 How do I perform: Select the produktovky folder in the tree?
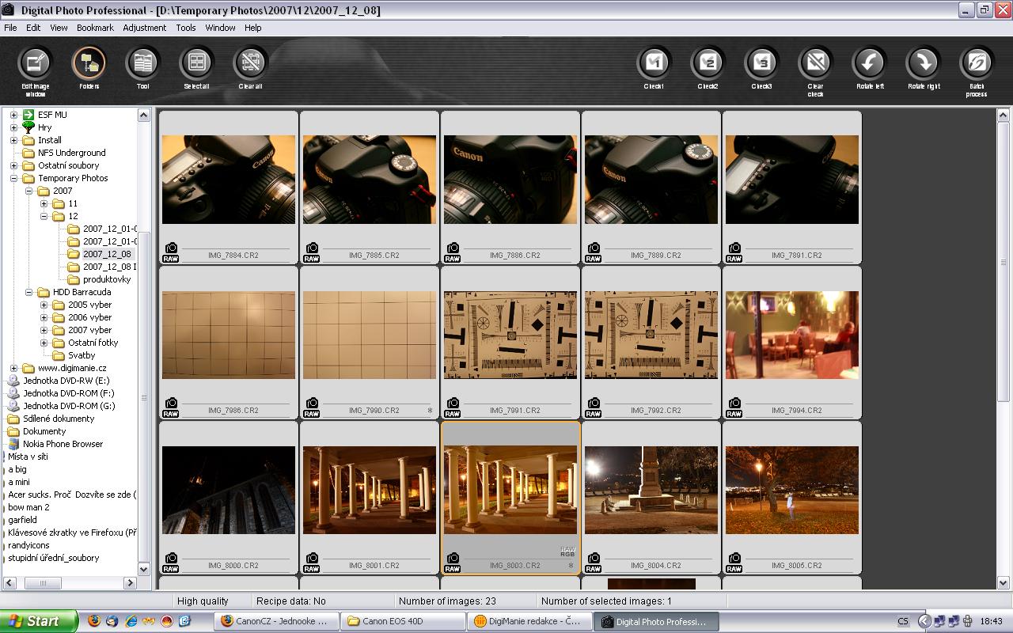tap(106, 279)
